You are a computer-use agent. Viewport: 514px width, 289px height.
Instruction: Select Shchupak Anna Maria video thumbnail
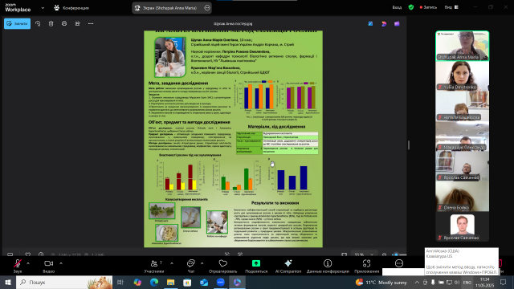point(463,46)
